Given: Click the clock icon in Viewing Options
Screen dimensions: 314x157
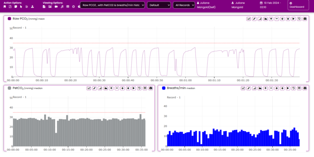Looking at the screenshot, I should pos(74,7).
